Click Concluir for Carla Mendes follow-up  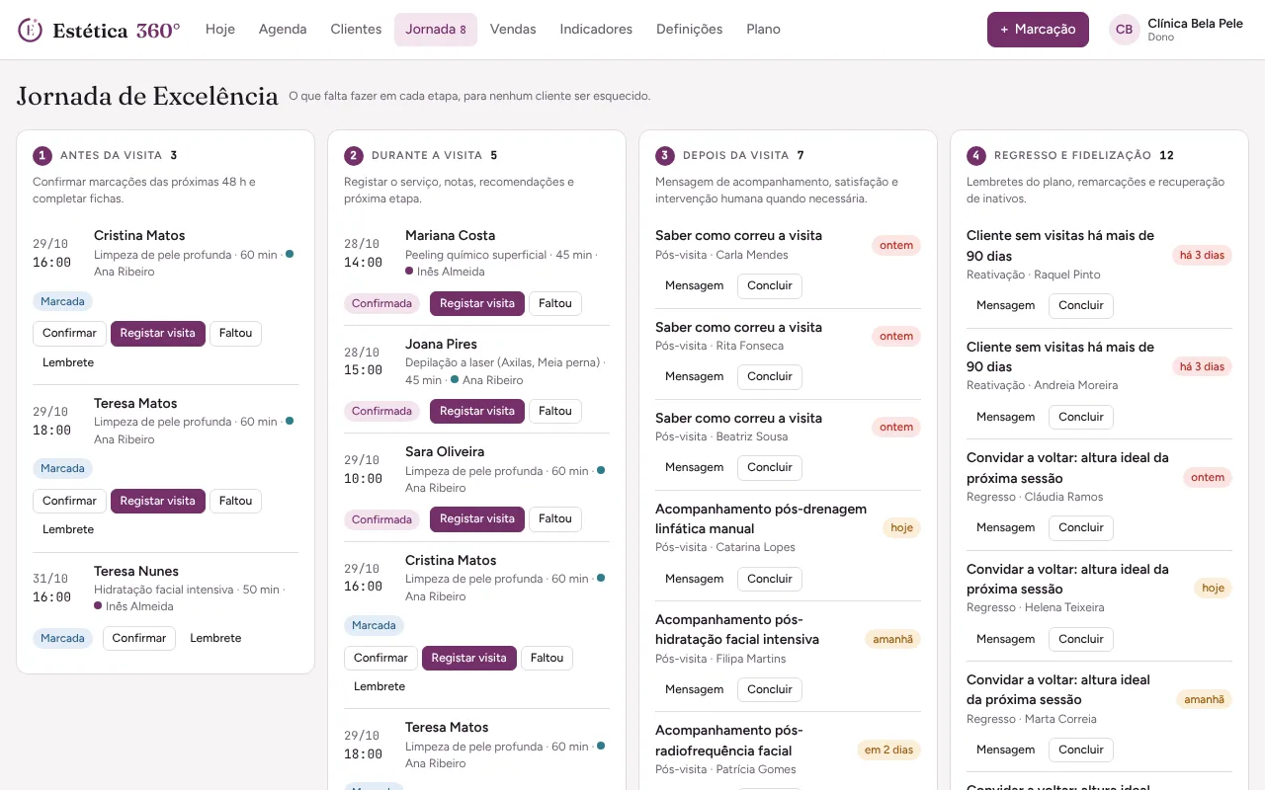pyautogui.click(x=770, y=286)
